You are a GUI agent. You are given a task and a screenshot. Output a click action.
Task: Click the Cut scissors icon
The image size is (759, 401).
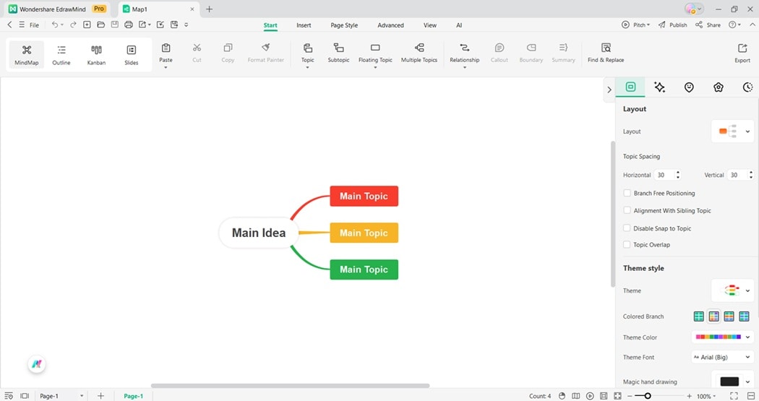pos(197,48)
